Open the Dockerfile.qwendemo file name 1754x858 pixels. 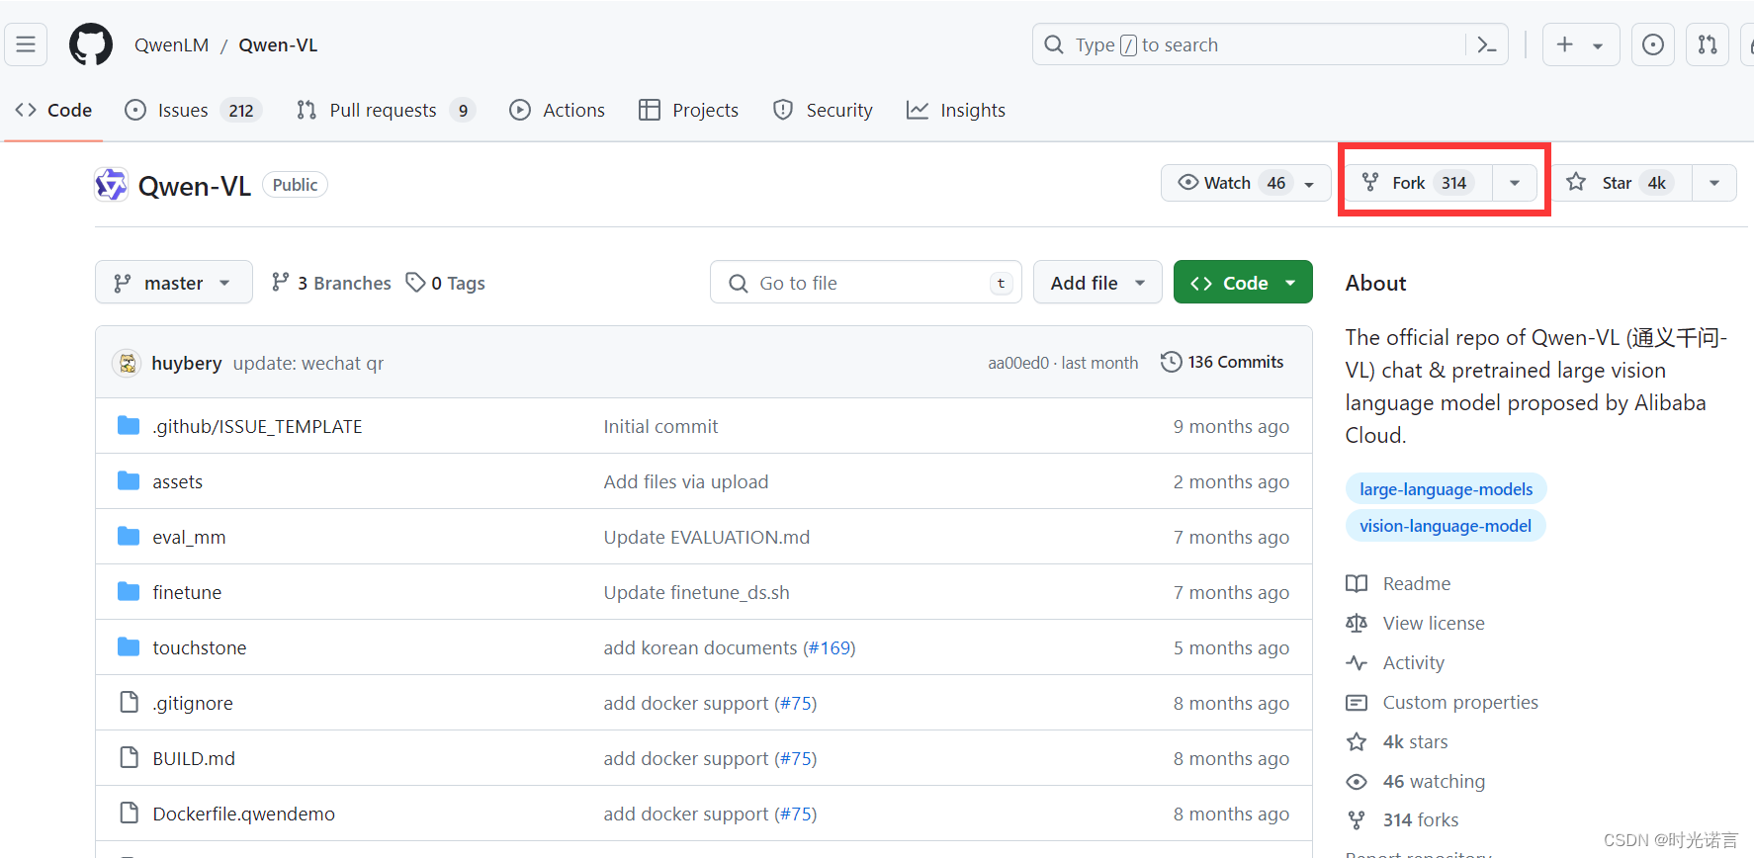[x=244, y=814]
